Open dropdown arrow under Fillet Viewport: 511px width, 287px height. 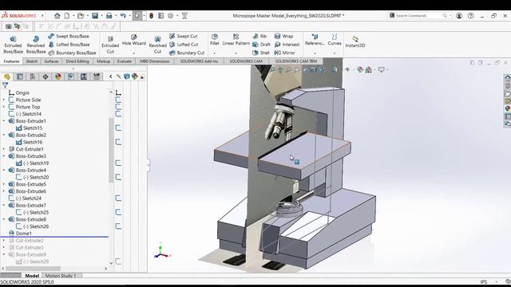point(215,53)
